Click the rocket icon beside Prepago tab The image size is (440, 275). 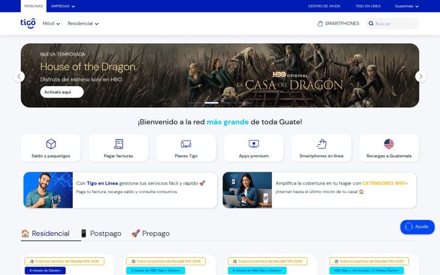click(x=136, y=233)
